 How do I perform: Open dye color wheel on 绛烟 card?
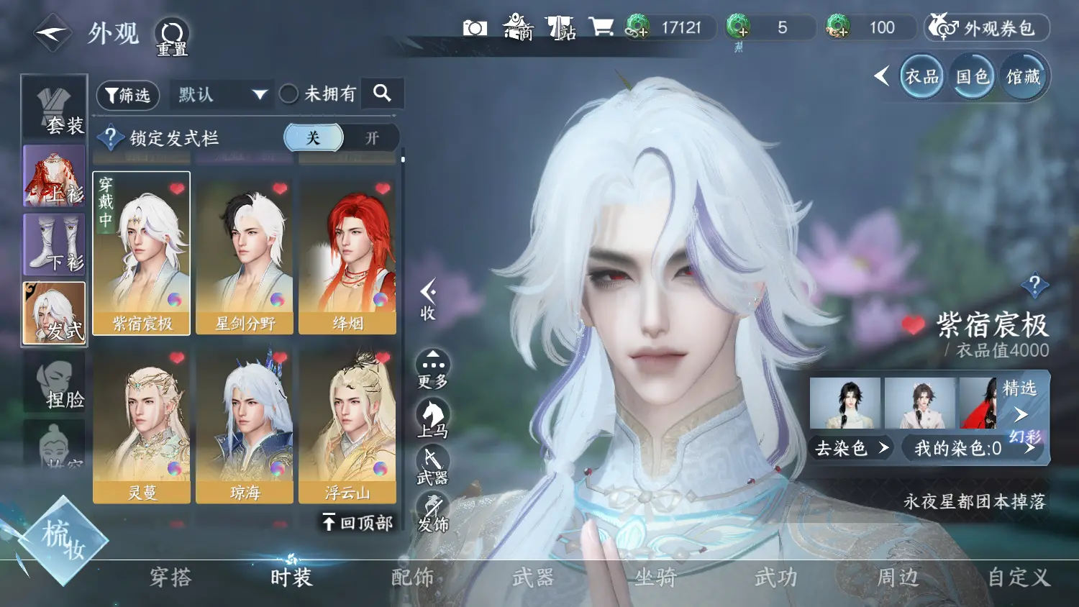pos(381,299)
